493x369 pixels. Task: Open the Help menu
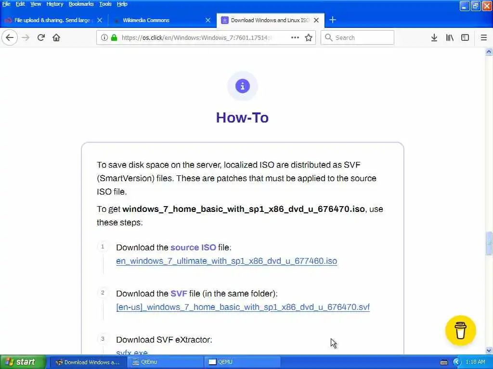[122, 4]
